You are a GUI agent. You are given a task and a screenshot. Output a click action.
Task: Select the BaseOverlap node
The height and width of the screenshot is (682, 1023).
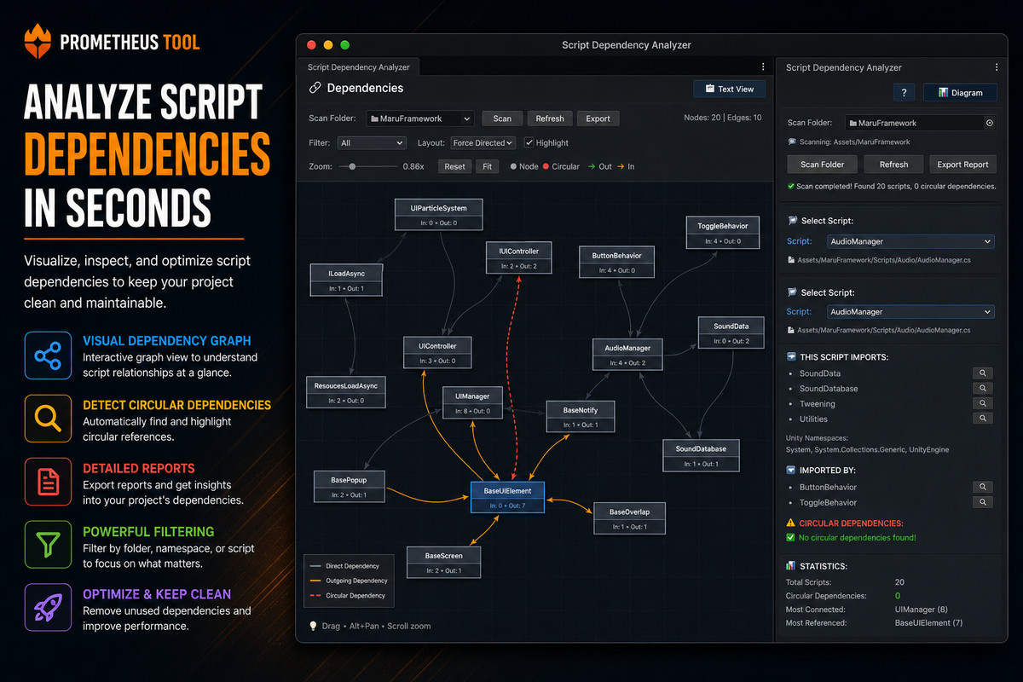629,518
